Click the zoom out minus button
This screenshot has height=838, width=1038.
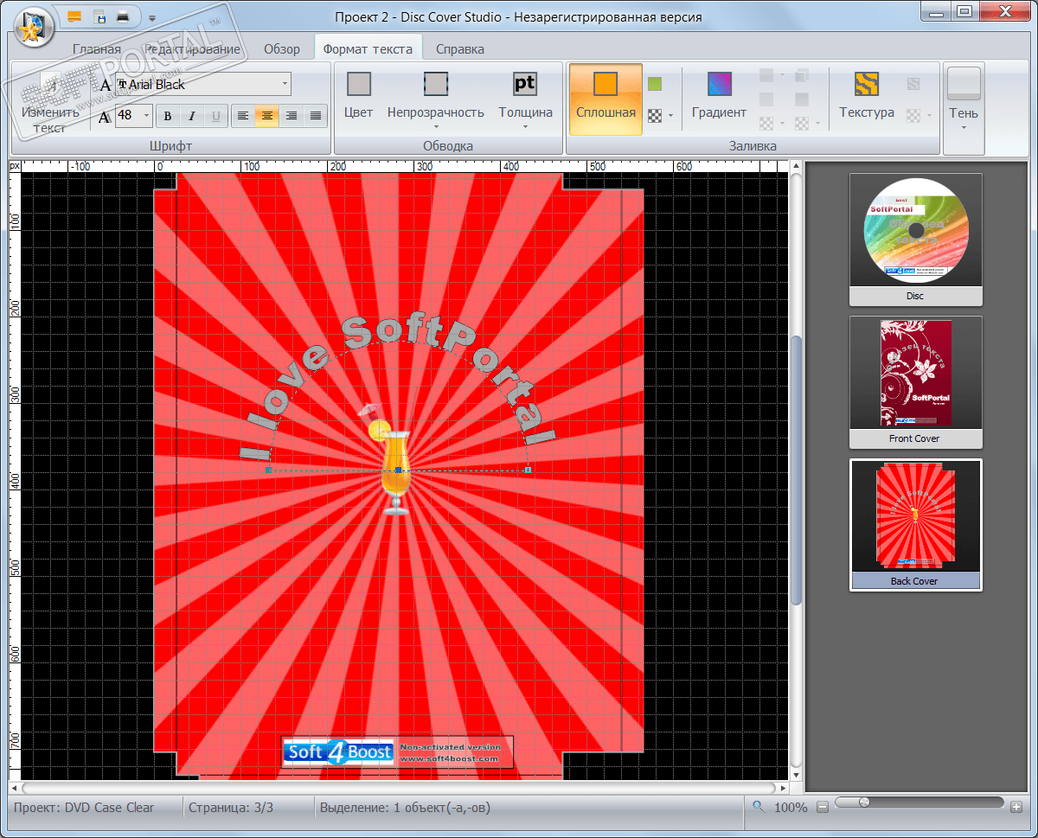(x=823, y=807)
